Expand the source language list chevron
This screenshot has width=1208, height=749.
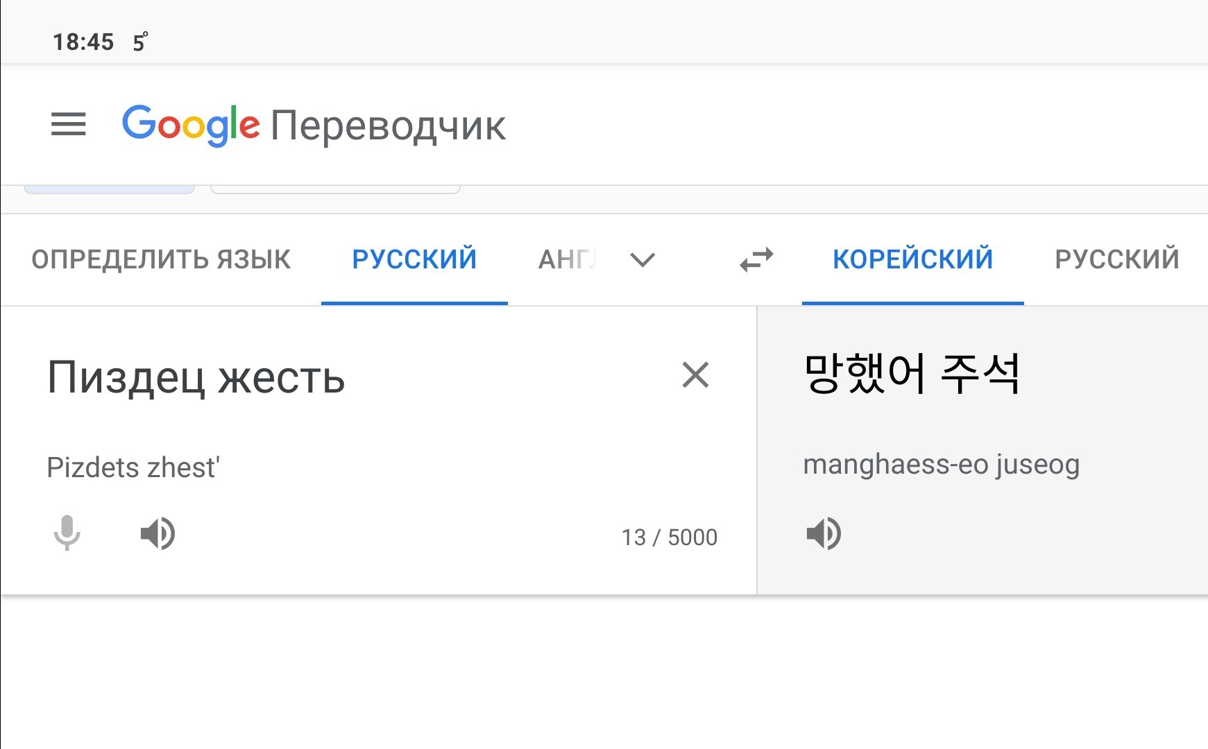(x=643, y=259)
